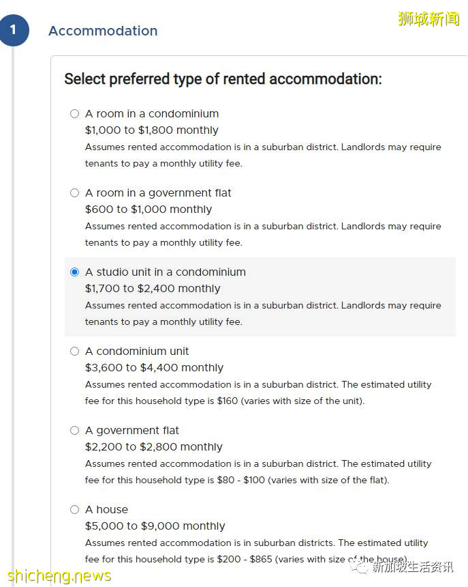
Task: Click the "A room in a government flat" label
Action: [x=158, y=193]
